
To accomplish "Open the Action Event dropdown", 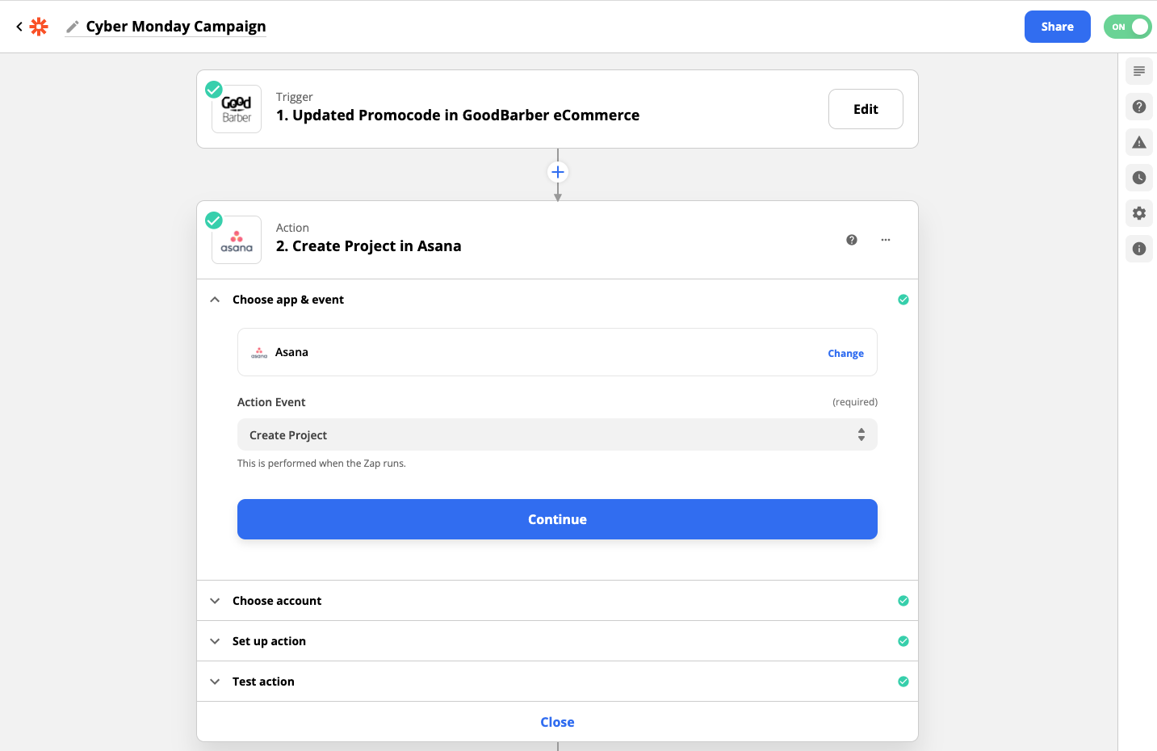I will click(557, 434).
